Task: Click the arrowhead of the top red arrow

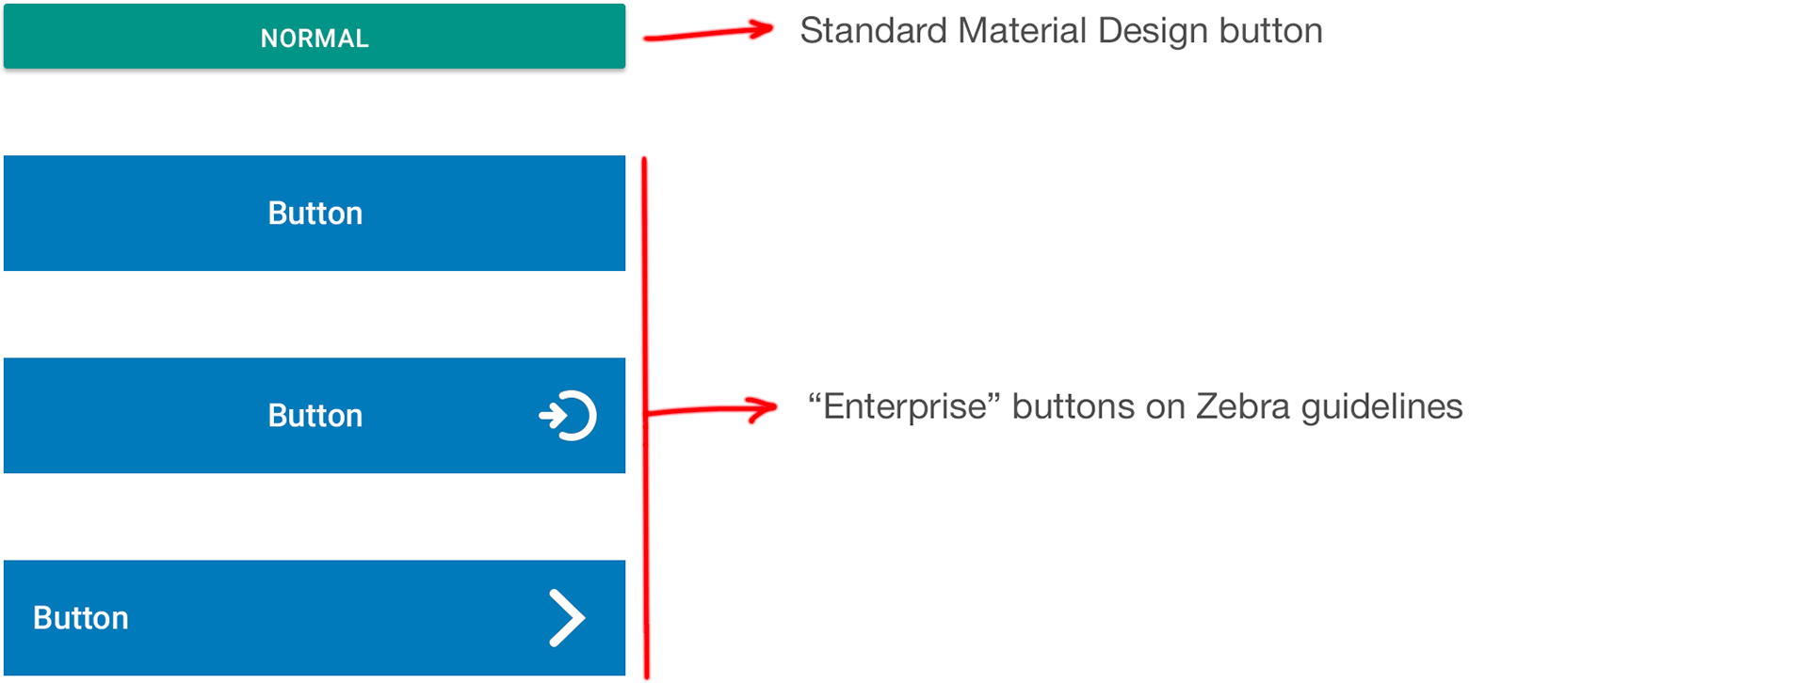Action: pos(758,30)
